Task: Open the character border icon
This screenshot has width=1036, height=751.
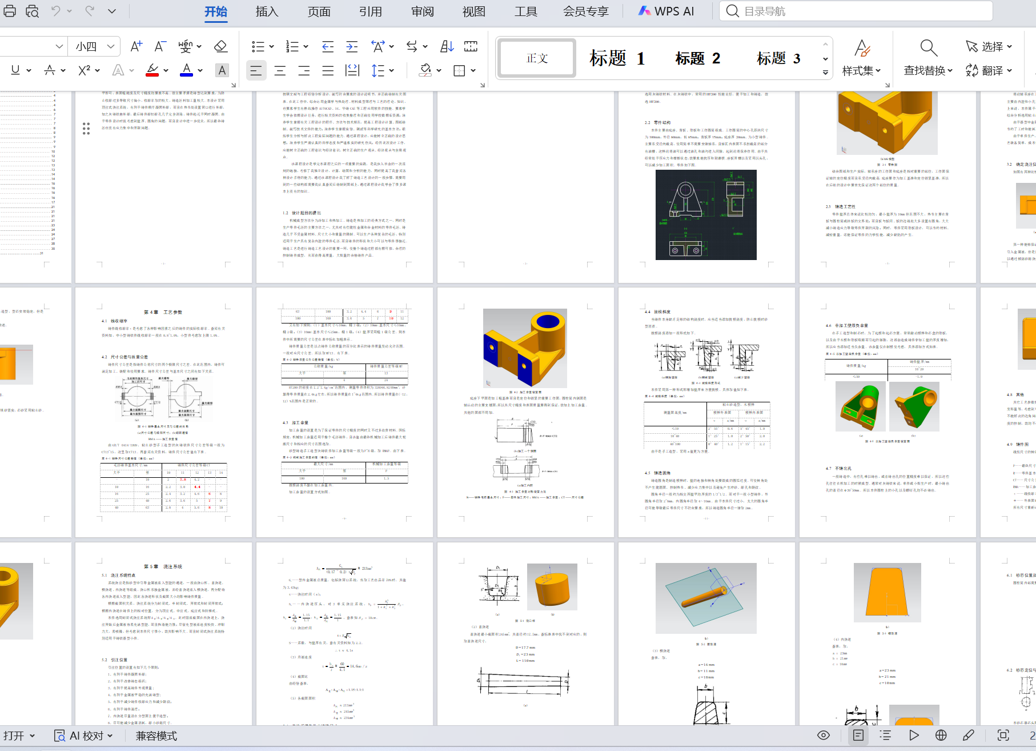Action: tap(222, 70)
